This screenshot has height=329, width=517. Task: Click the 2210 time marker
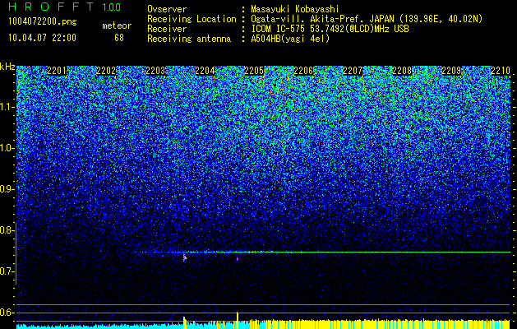pyautogui.click(x=501, y=71)
